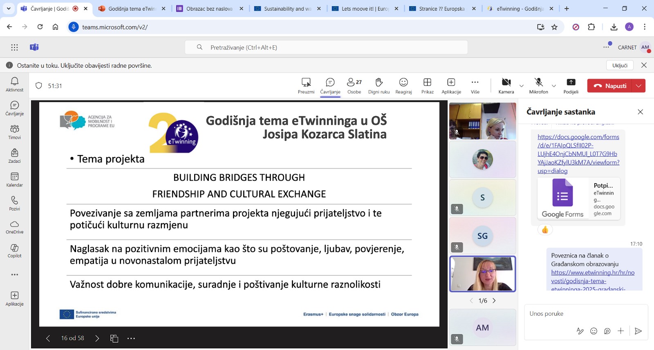Screen dimensions: 654x350
Task: Open Zadaci in the sidebar
Action: click(x=14, y=156)
